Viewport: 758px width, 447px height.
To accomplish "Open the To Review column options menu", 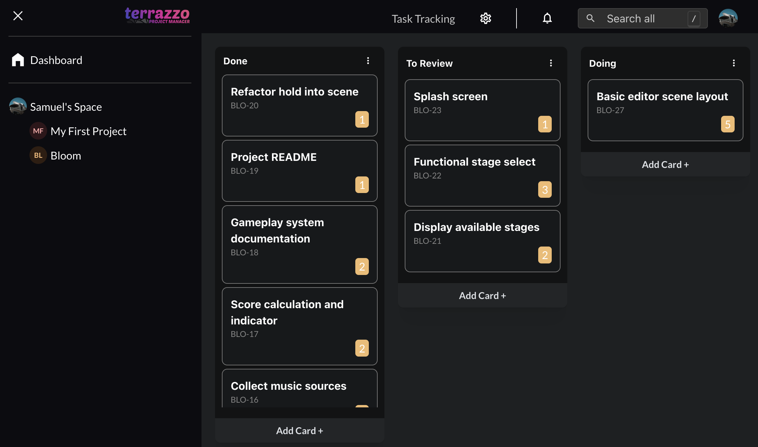I will point(551,63).
